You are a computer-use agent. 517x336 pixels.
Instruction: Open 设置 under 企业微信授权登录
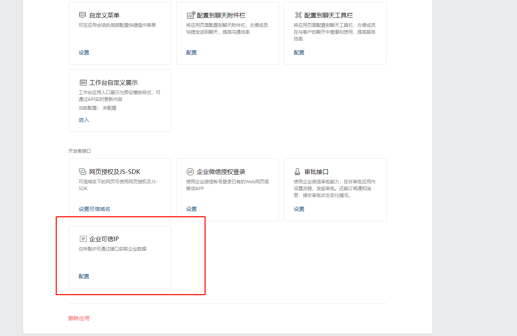192,209
